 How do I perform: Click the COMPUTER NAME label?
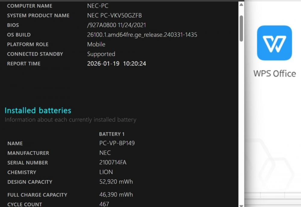click(x=29, y=6)
